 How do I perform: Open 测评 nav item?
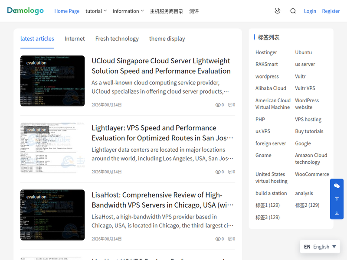pos(194,11)
